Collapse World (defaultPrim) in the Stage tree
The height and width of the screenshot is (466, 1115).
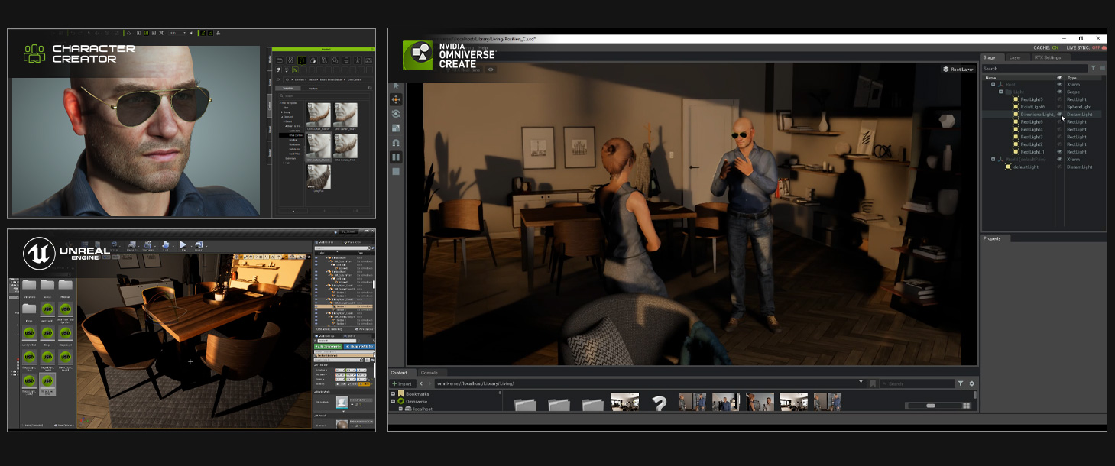(993, 160)
